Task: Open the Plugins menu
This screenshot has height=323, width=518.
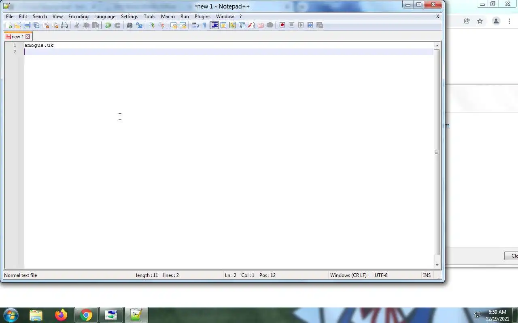Action: [x=202, y=17]
